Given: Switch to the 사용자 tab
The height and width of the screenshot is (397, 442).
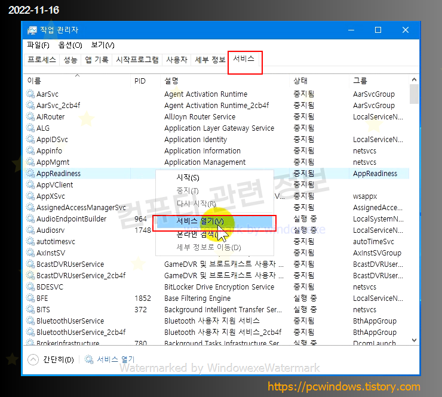Looking at the screenshot, I should click(177, 60).
